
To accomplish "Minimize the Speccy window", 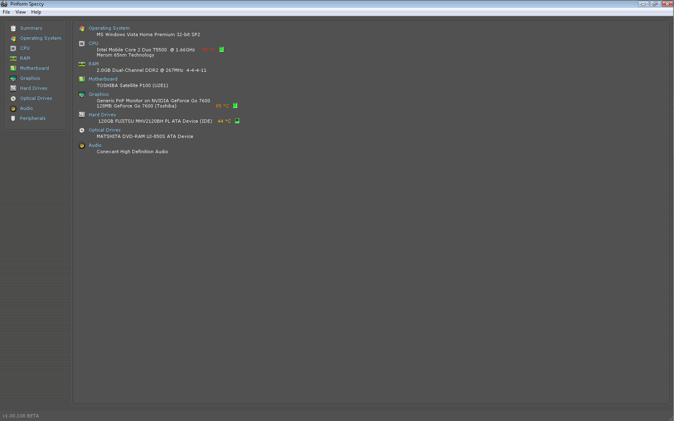I will 643,4.
